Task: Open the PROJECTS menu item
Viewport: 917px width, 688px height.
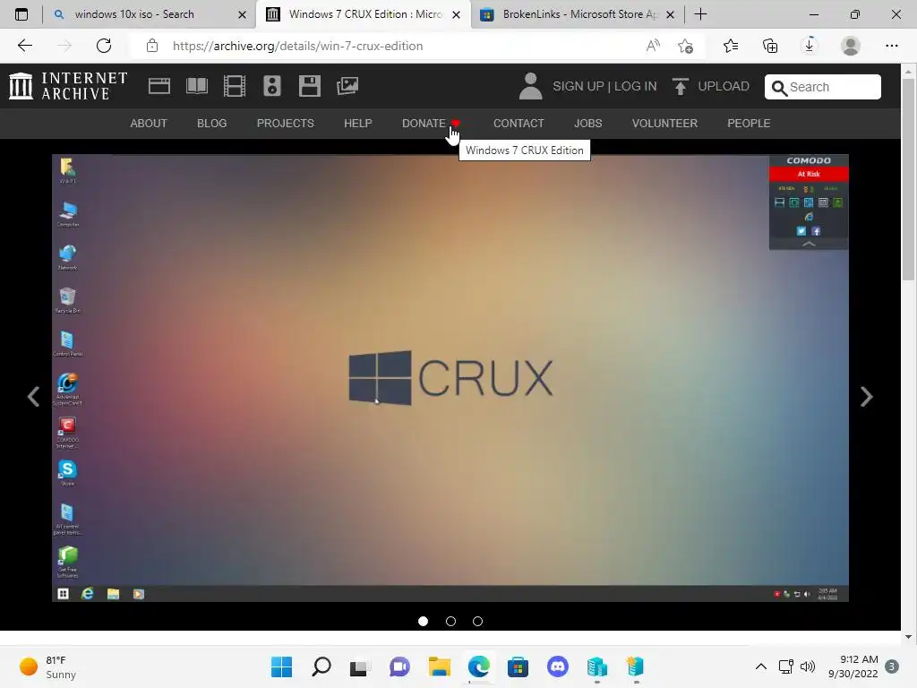Action: tap(286, 124)
